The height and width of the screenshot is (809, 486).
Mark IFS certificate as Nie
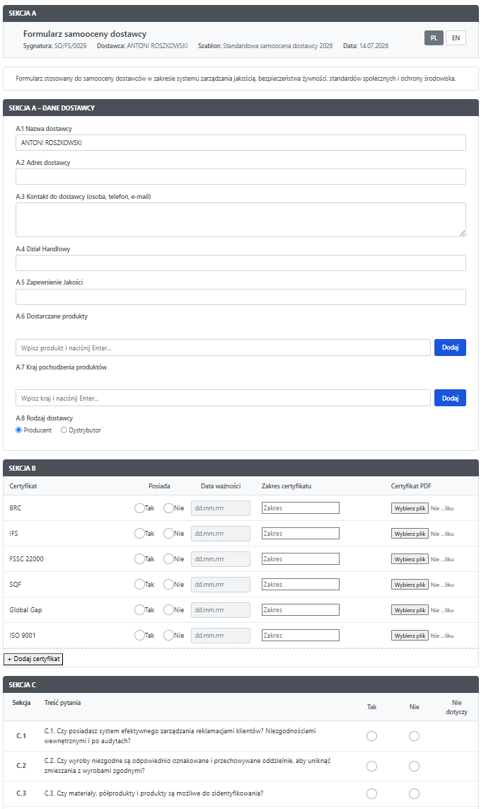coord(168,534)
